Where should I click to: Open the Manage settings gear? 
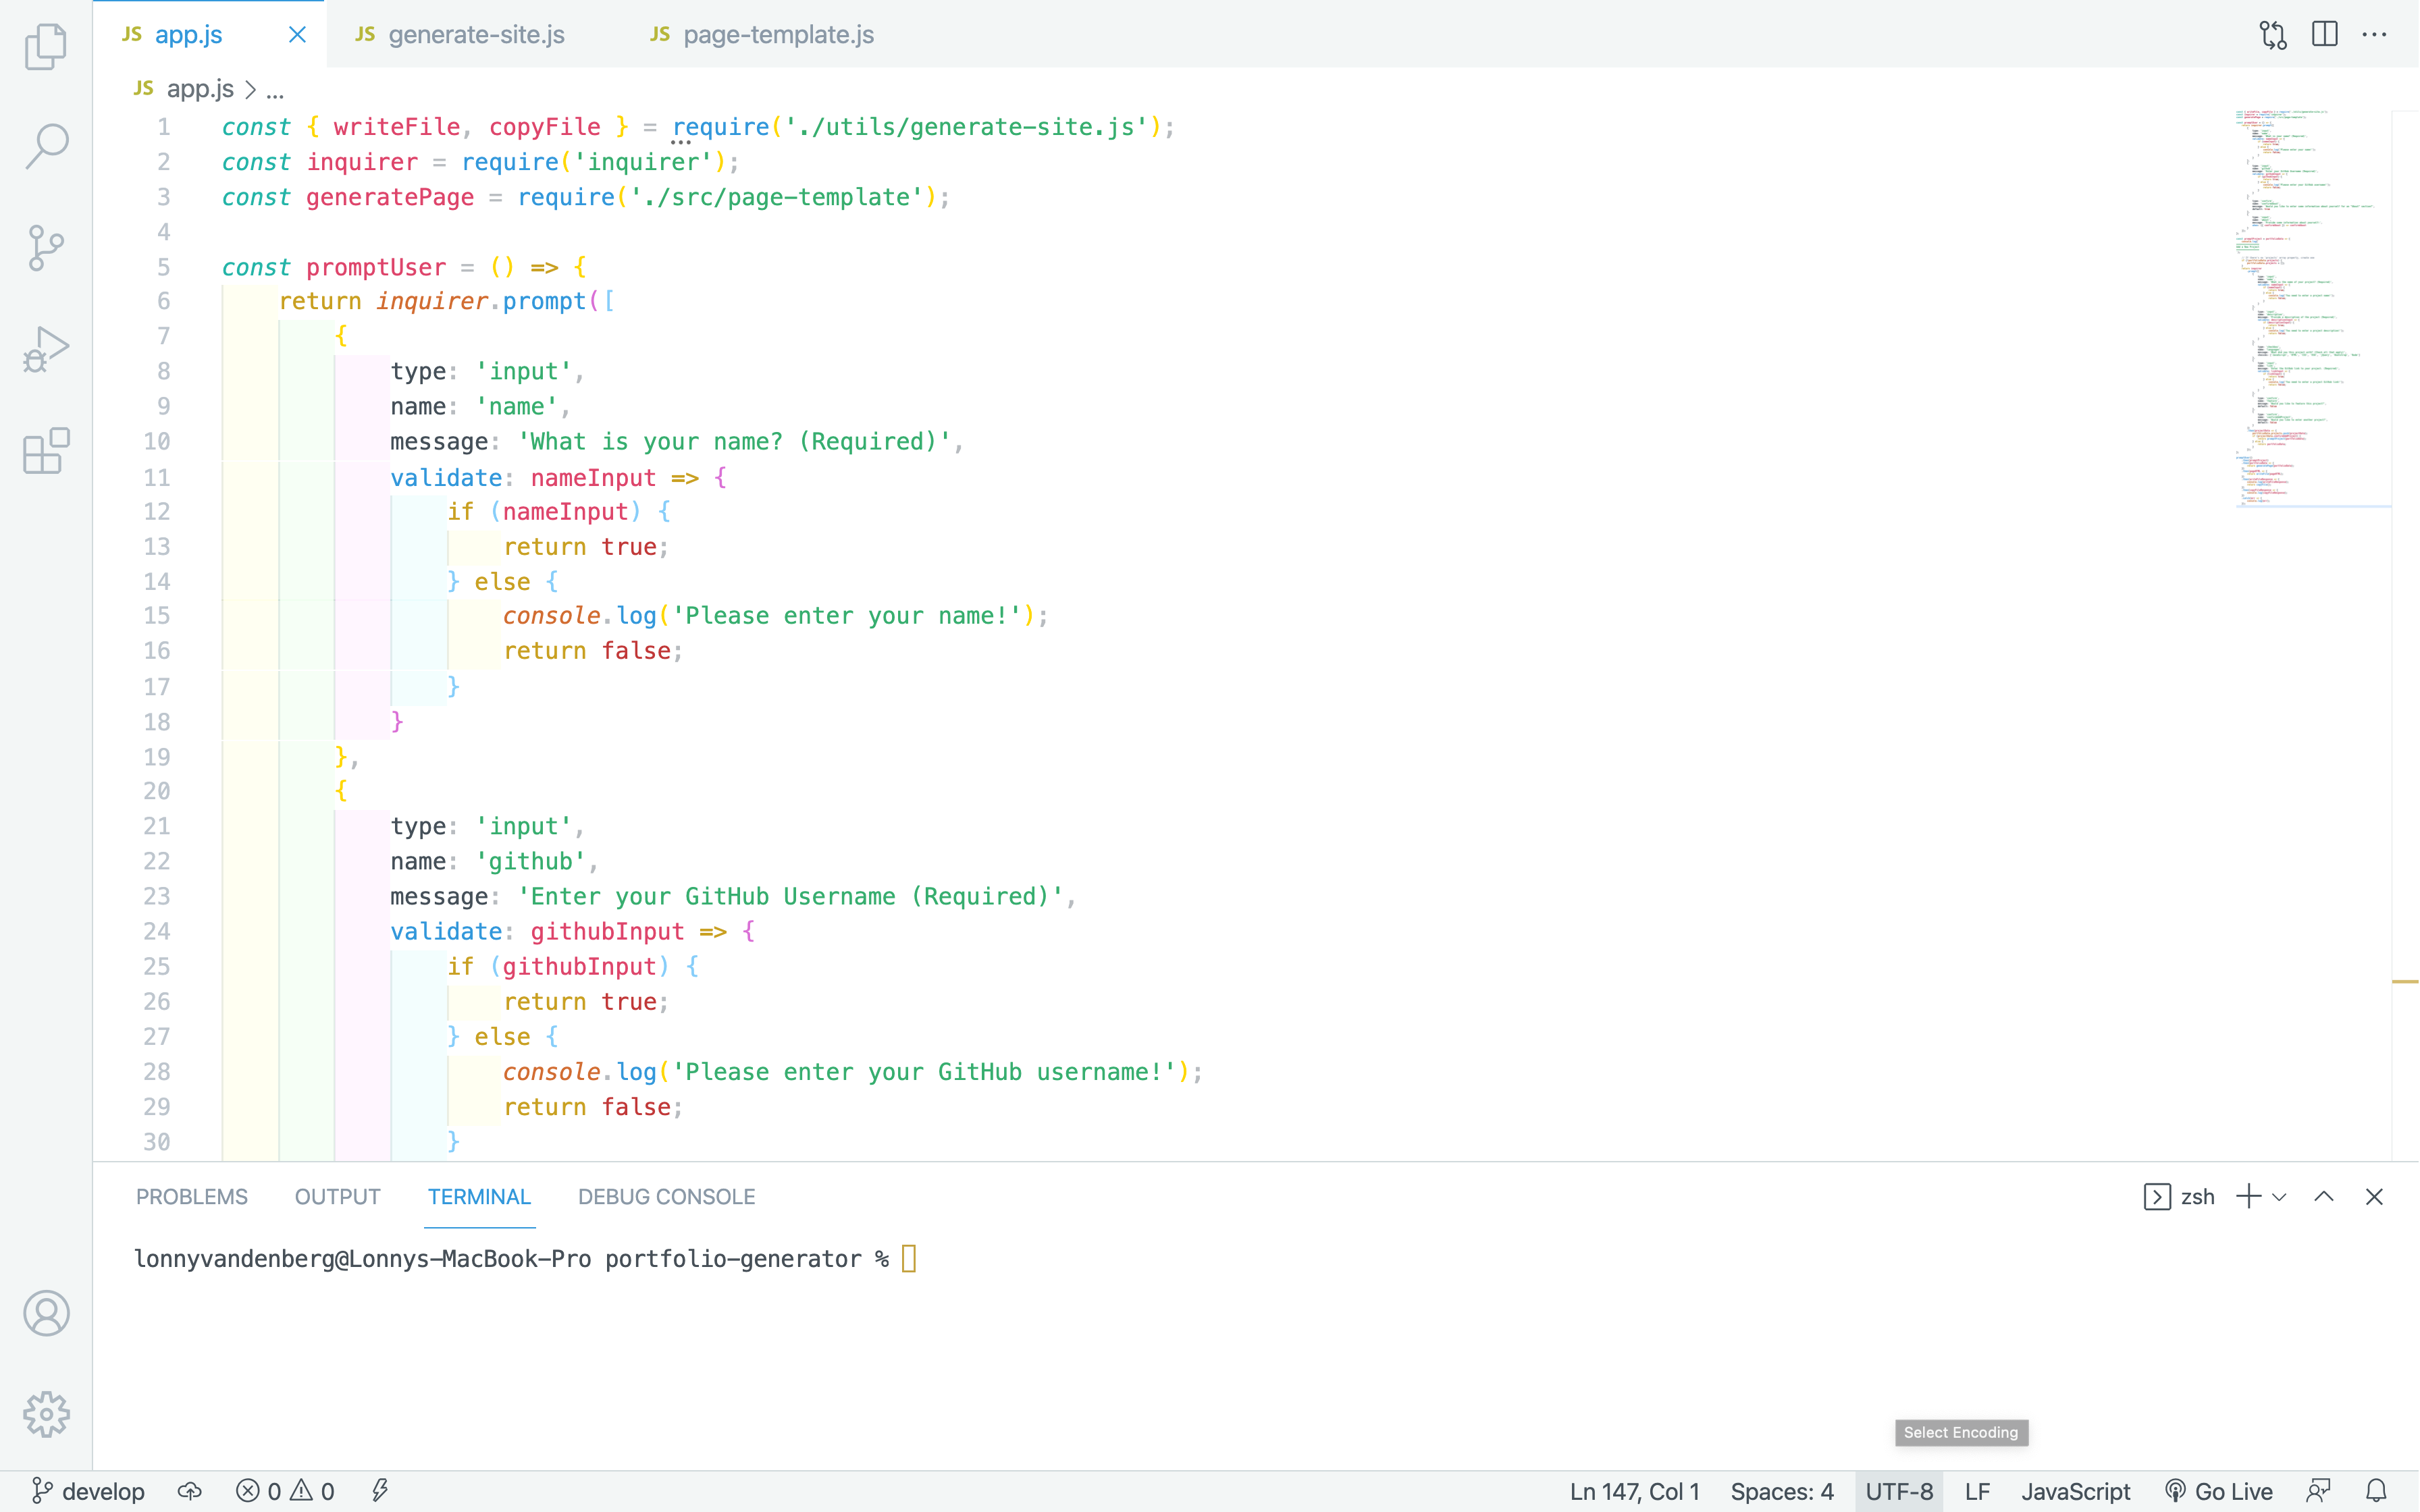(45, 1414)
